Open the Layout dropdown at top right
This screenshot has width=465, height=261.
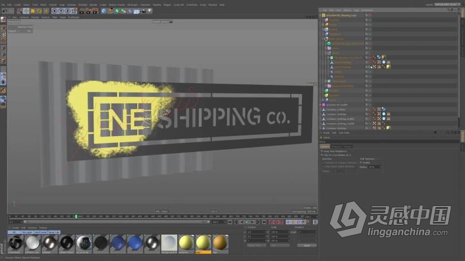coord(447,5)
